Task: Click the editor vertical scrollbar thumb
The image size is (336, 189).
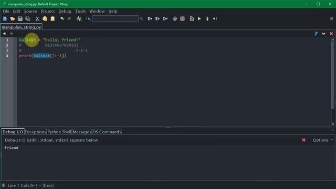Action: click(x=333, y=75)
